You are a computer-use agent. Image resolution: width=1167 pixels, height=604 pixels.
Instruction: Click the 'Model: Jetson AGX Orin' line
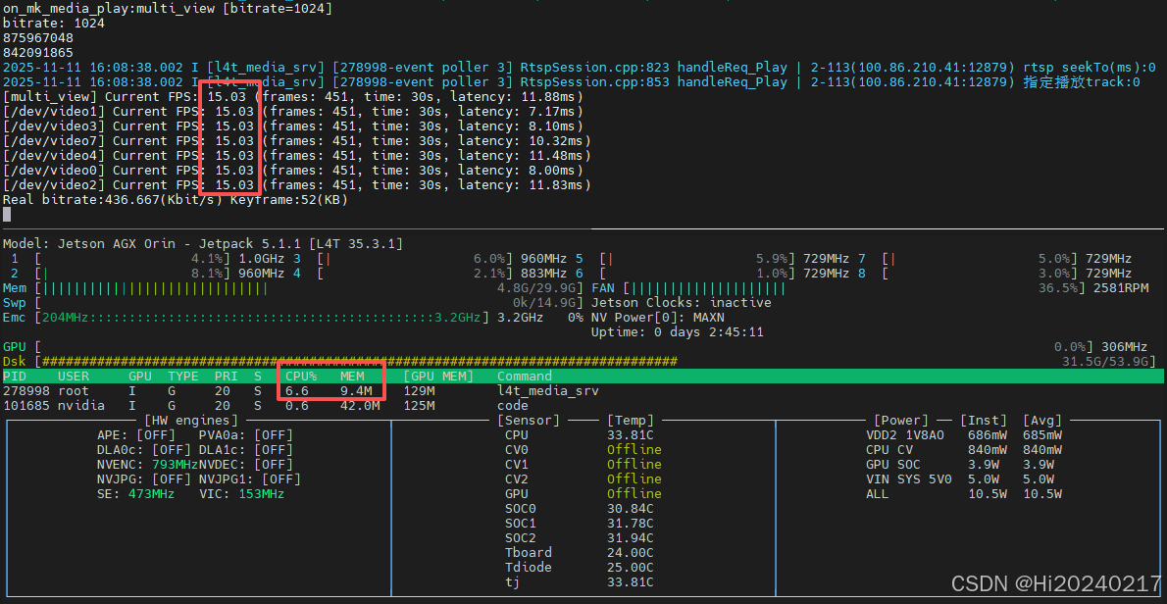(201, 244)
